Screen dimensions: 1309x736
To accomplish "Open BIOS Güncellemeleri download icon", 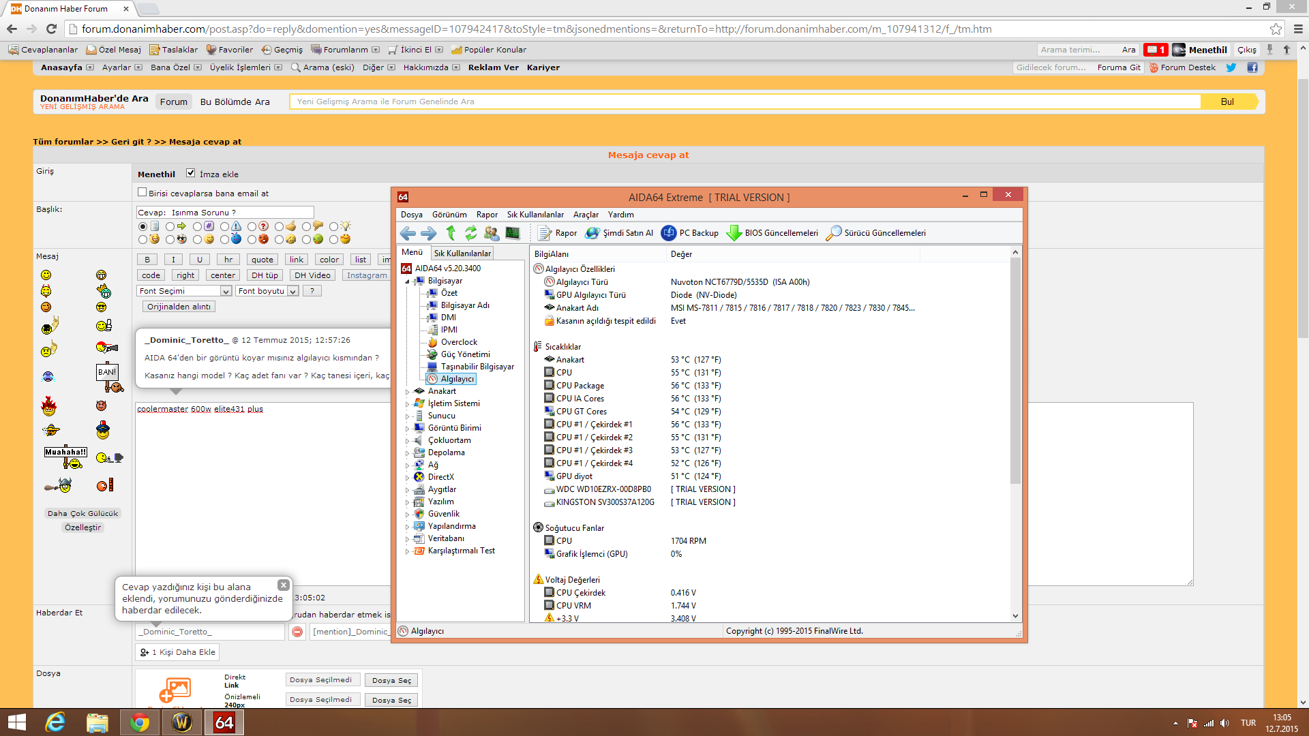I will coord(734,233).
